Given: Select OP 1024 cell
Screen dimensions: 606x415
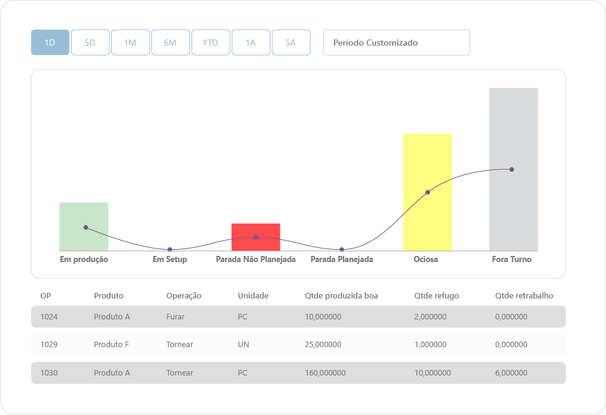Looking at the screenshot, I should coord(49,317).
